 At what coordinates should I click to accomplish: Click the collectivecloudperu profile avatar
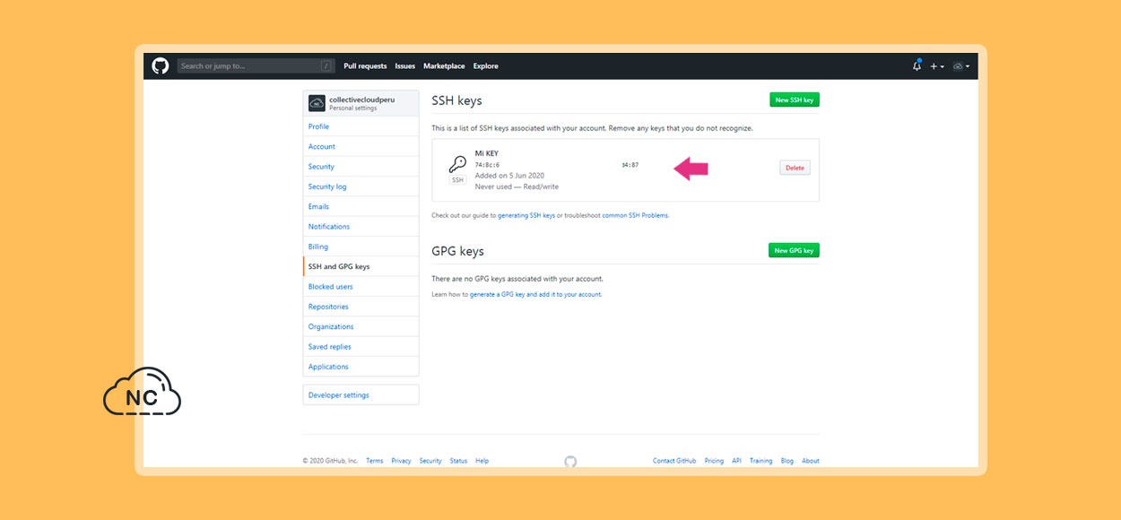pos(317,103)
